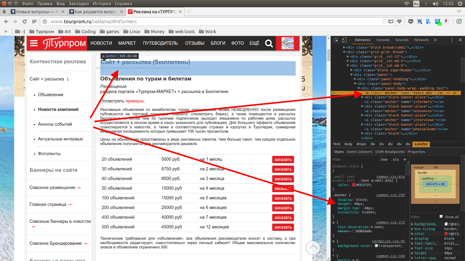Open the system gear power menu
The height and width of the screenshot is (261, 465).
coord(460,4)
